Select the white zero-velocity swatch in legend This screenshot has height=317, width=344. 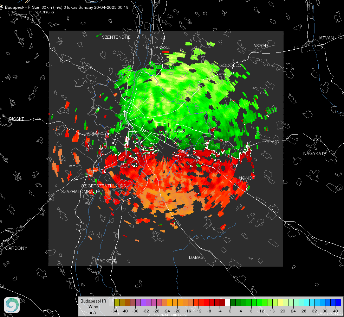228,302
